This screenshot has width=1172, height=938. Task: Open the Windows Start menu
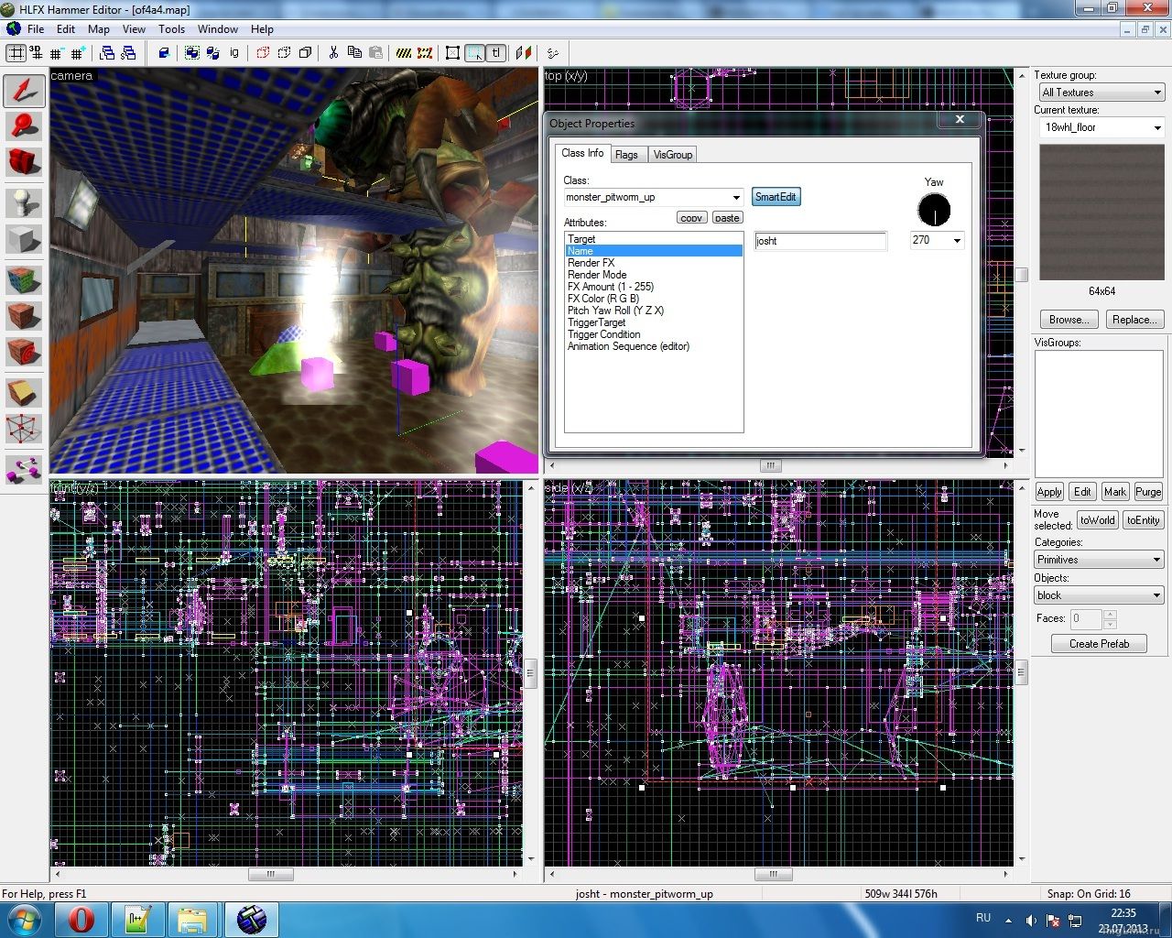tap(23, 920)
